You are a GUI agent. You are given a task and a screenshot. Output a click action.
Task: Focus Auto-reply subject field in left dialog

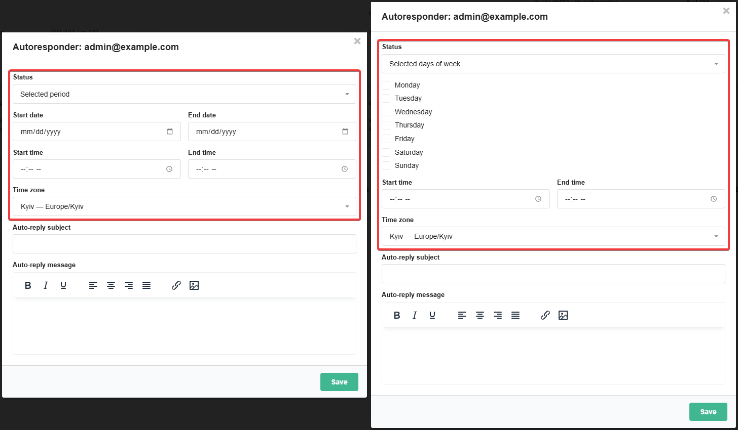(184, 244)
